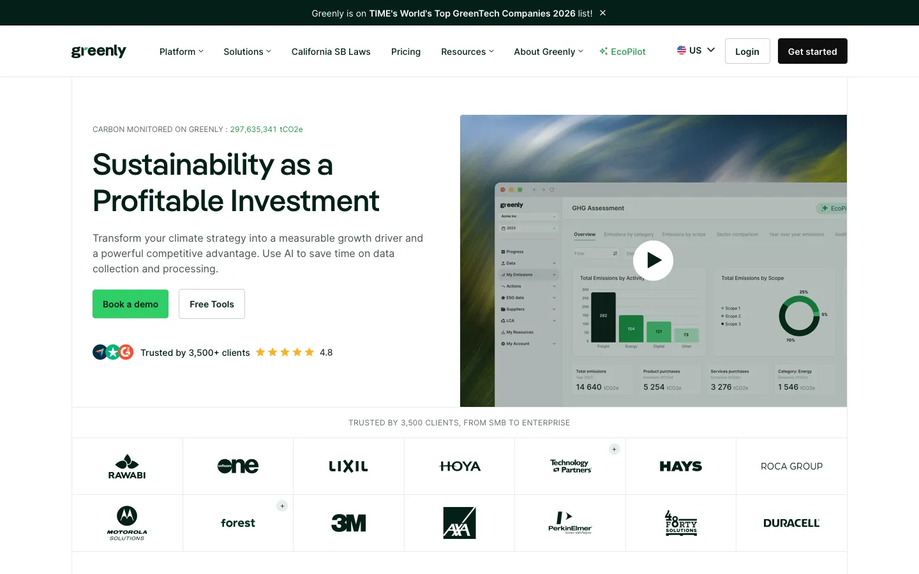Click the PerkinElmer client logo
The height and width of the screenshot is (574, 919).
(x=571, y=523)
